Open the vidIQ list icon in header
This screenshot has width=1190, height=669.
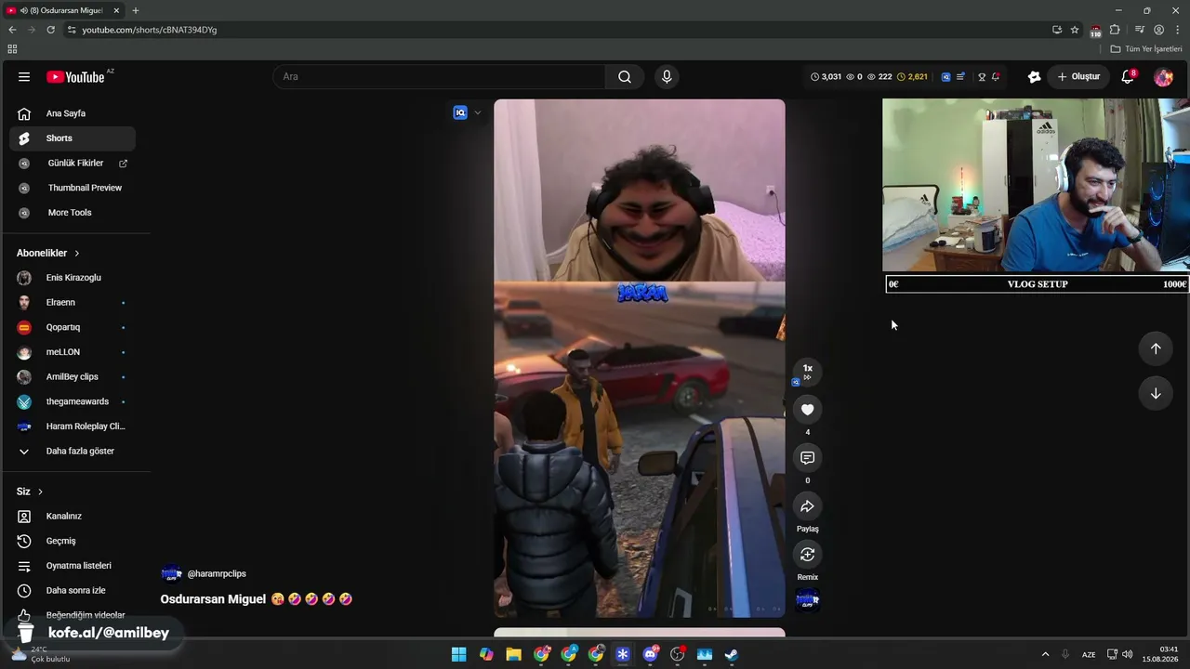[960, 77]
